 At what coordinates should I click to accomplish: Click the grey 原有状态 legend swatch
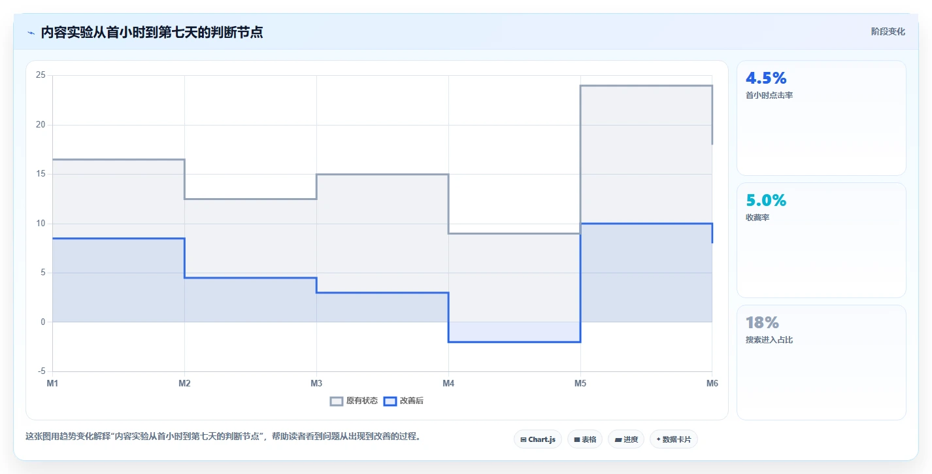click(x=337, y=401)
